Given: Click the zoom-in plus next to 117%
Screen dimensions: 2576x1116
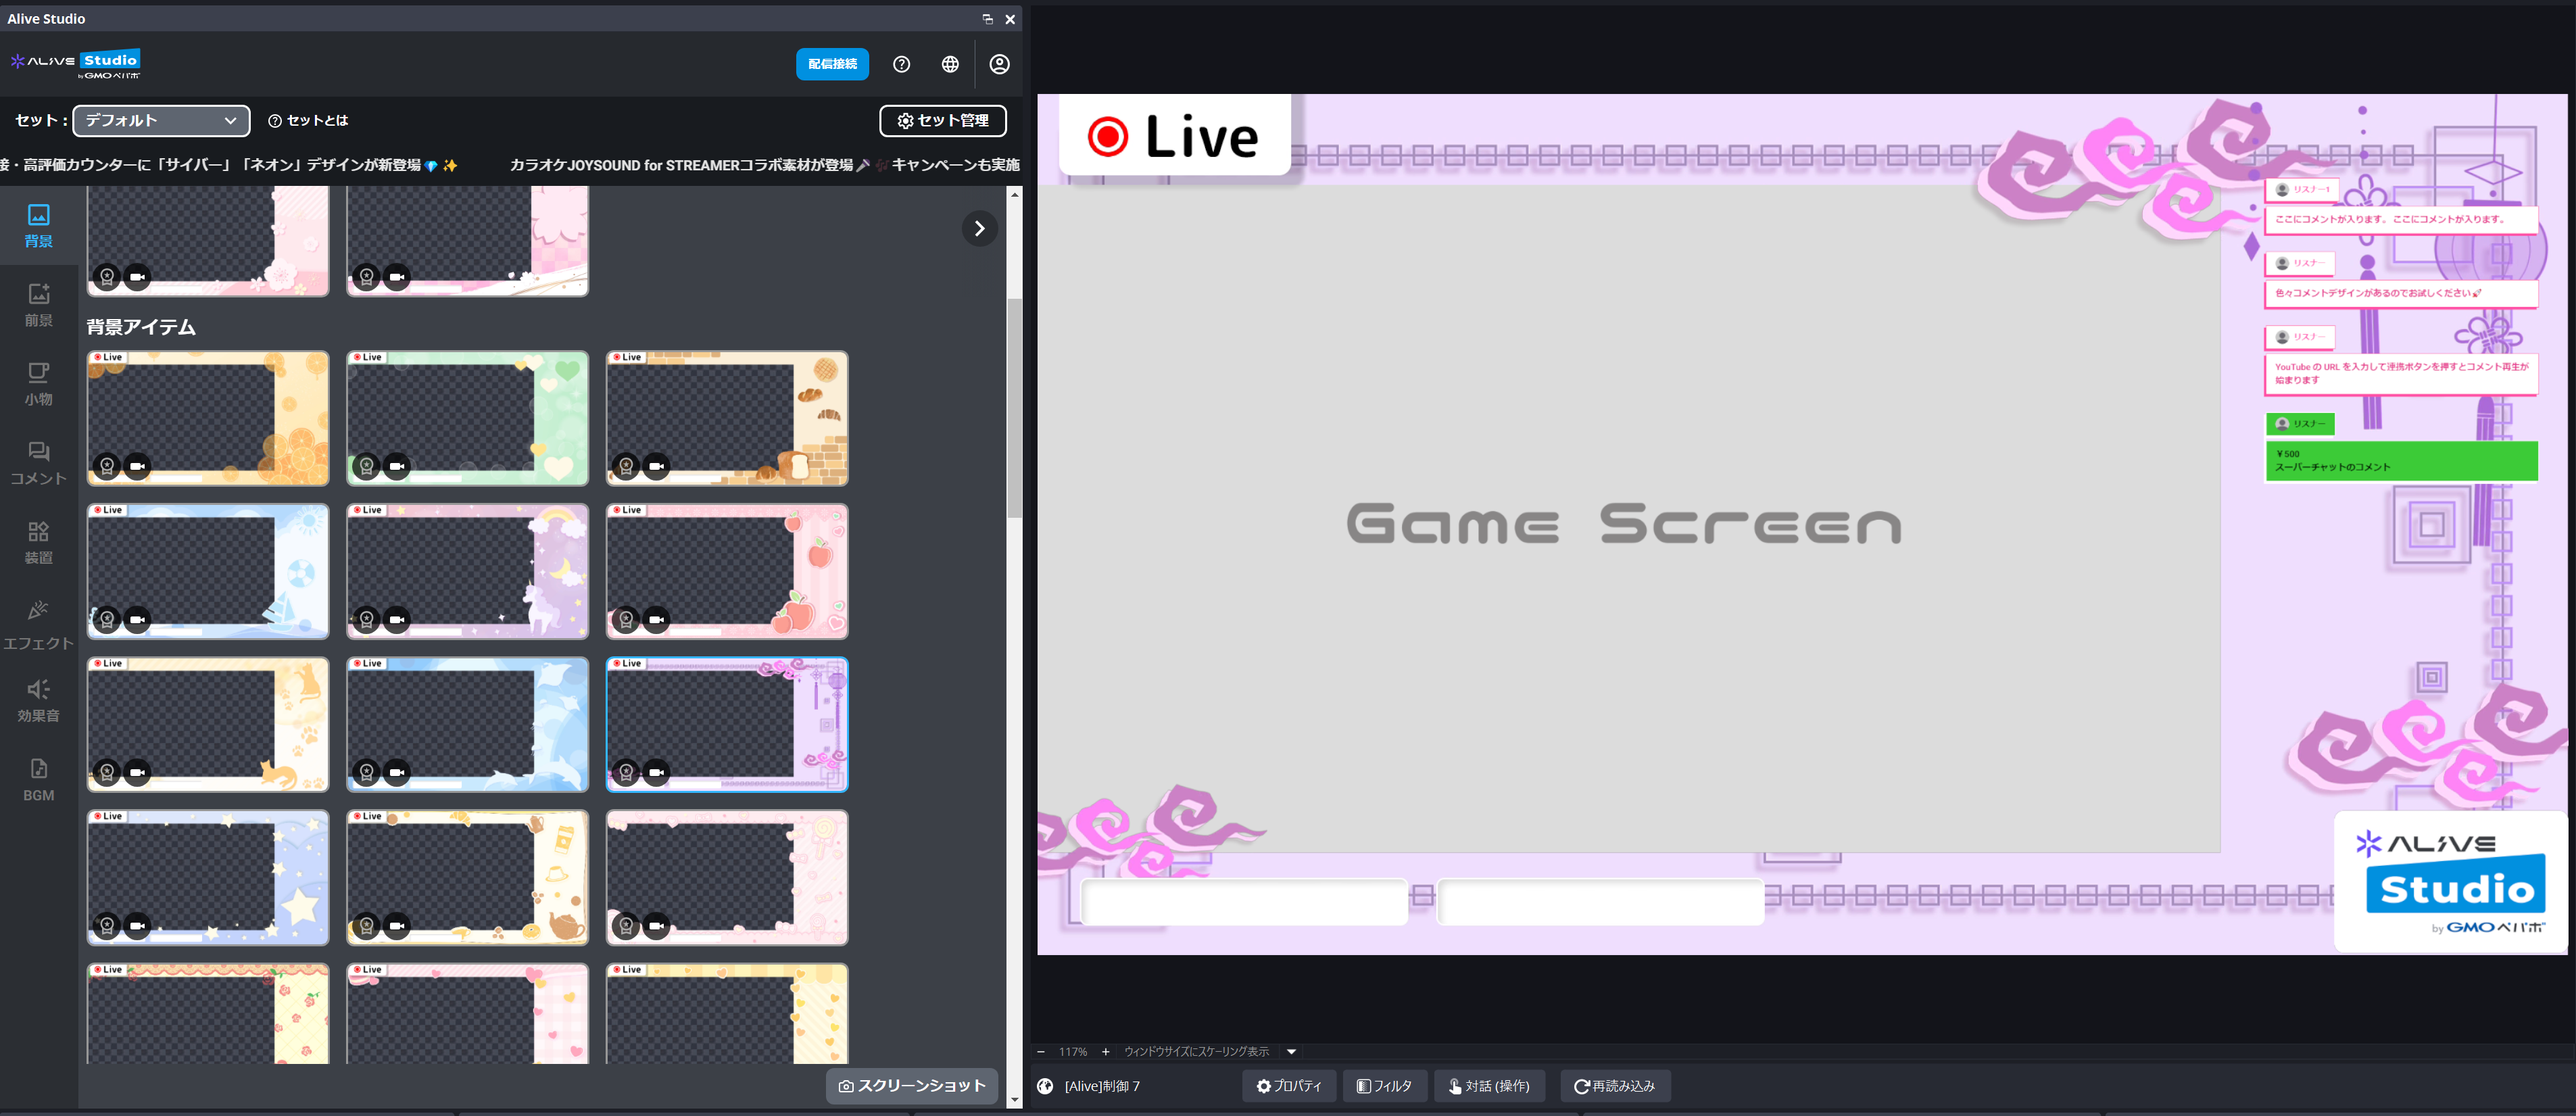Looking at the screenshot, I should click(1105, 1051).
